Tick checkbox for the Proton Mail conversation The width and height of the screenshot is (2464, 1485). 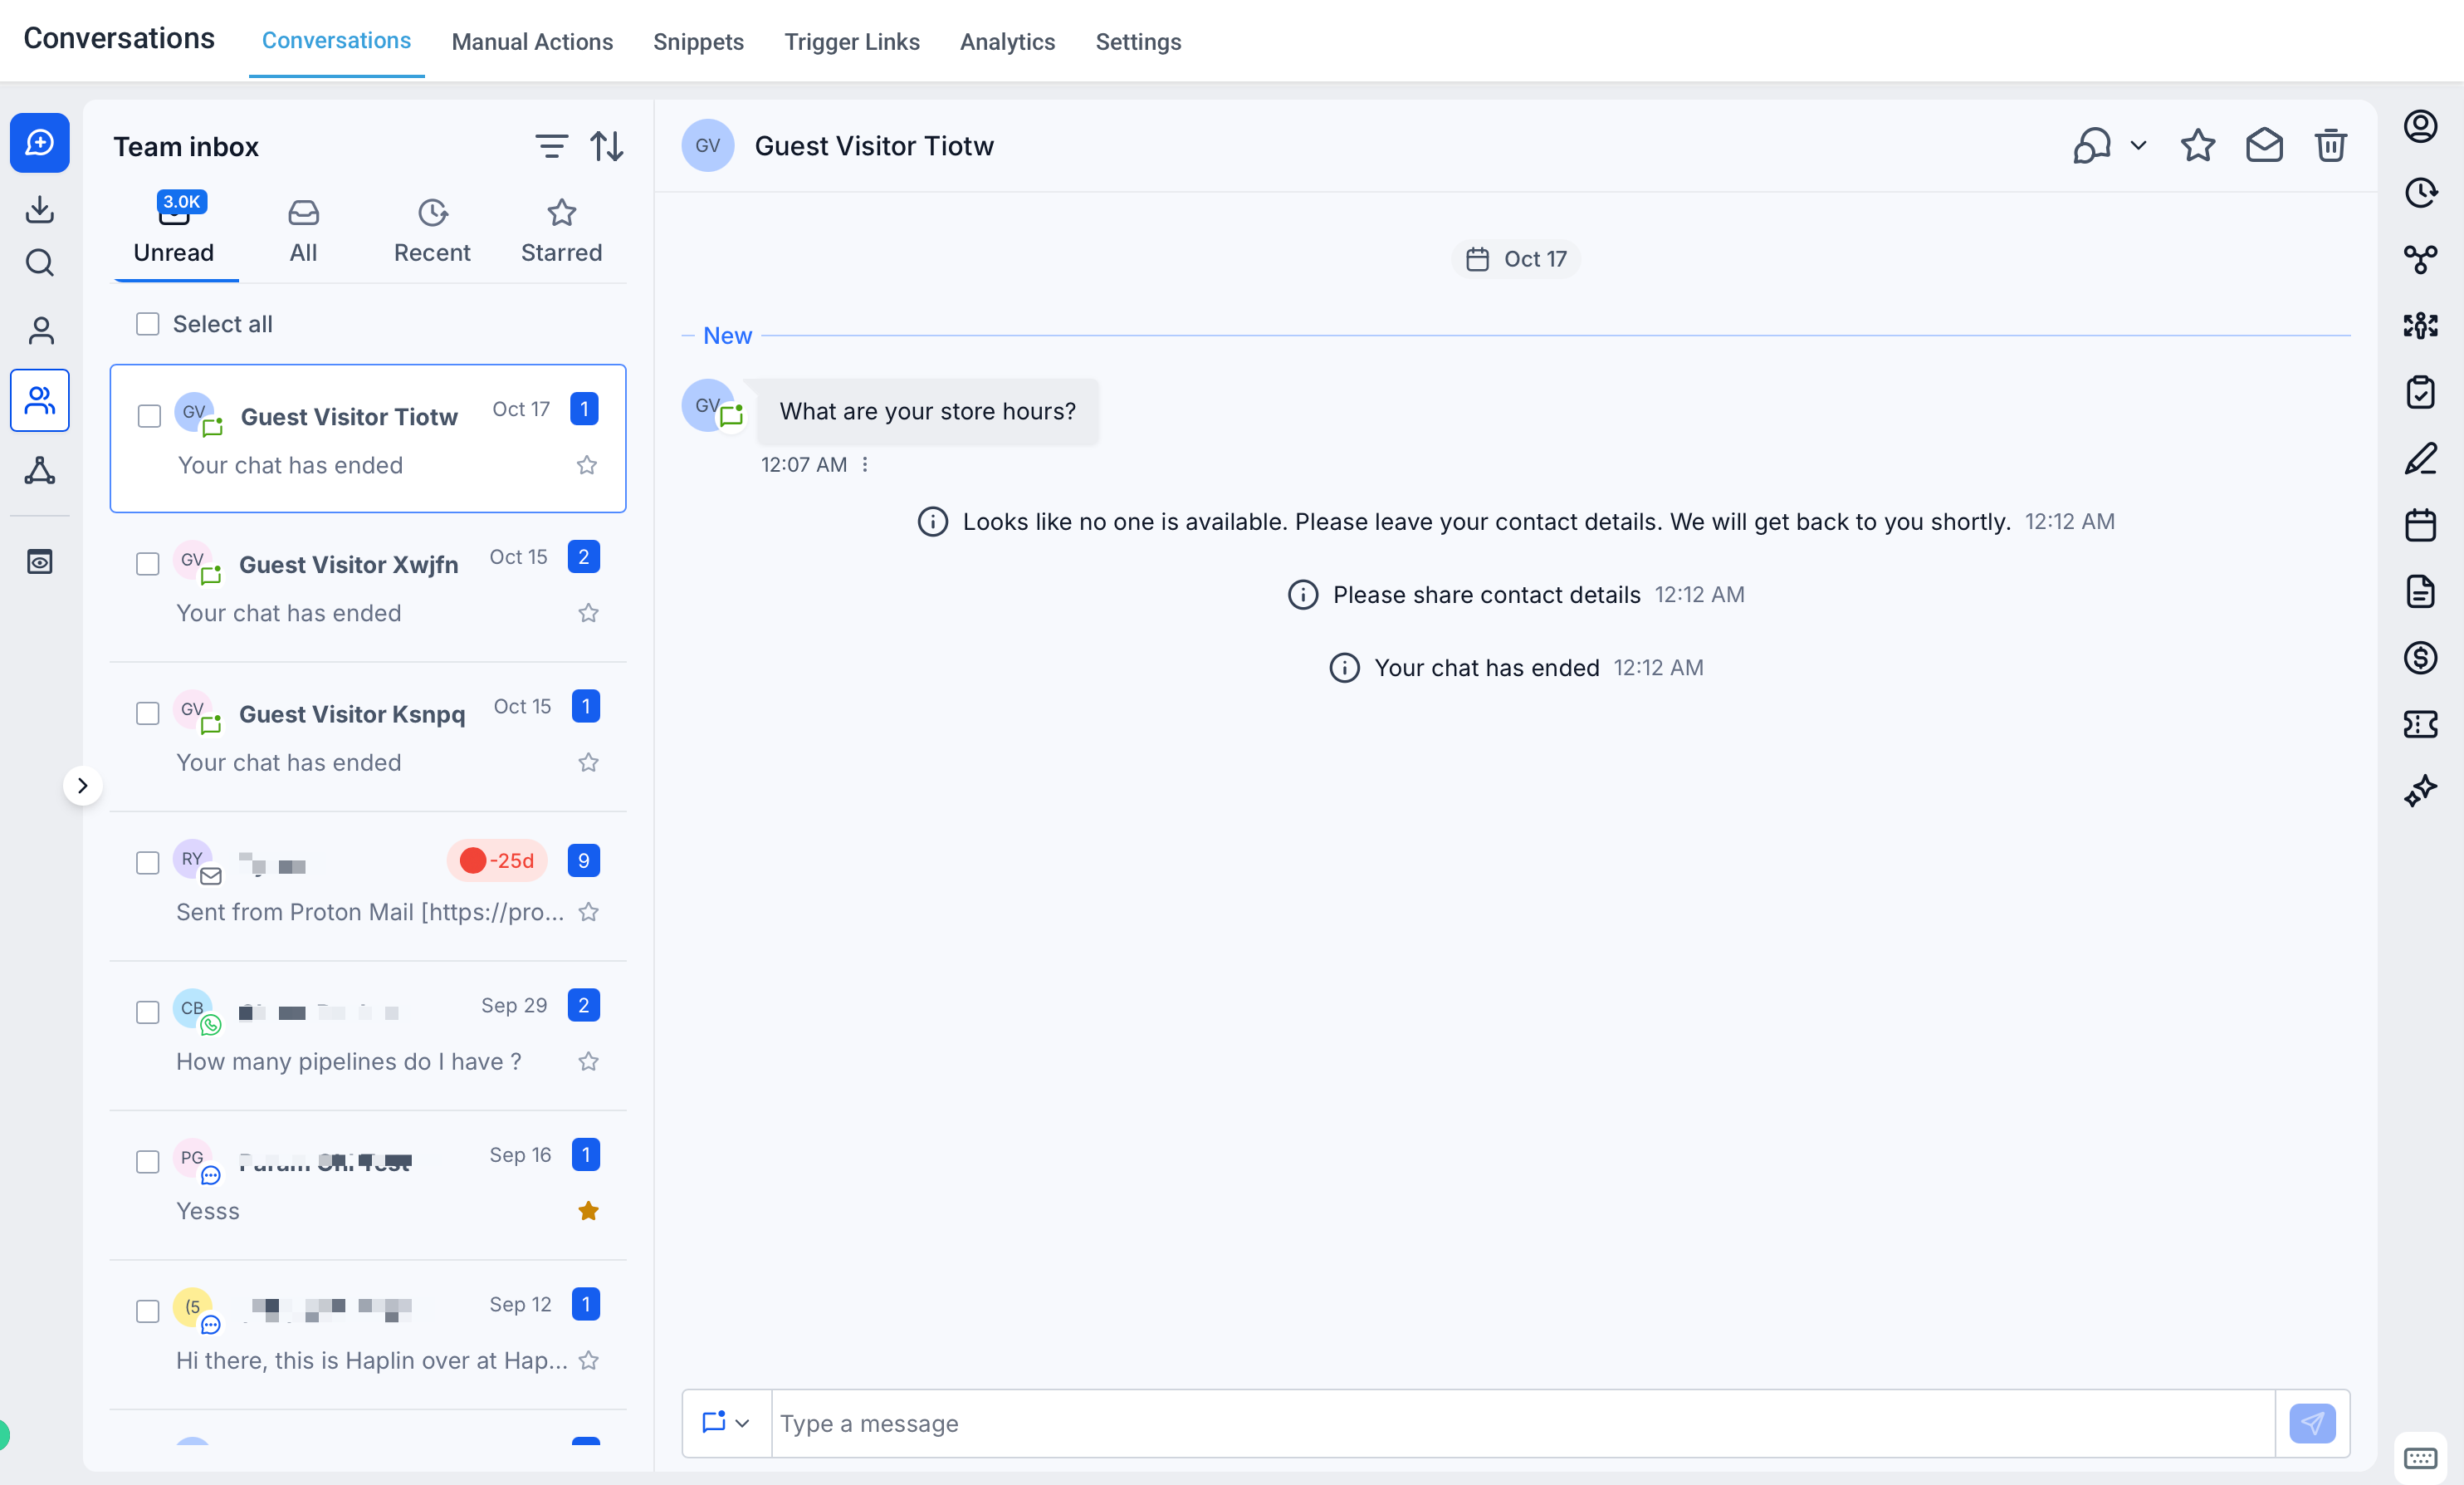pyautogui.click(x=148, y=863)
